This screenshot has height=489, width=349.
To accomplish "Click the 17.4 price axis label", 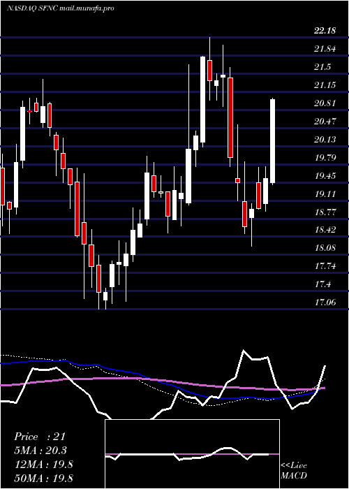I will click(322, 284).
